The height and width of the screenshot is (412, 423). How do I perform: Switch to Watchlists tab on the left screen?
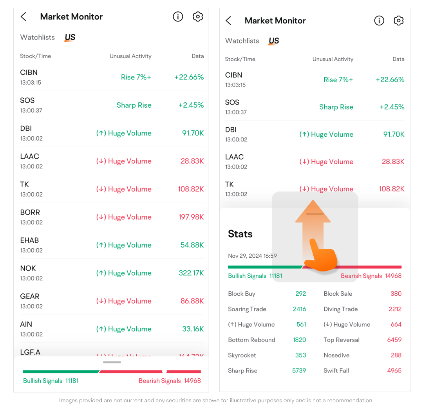[x=38, y=37]
